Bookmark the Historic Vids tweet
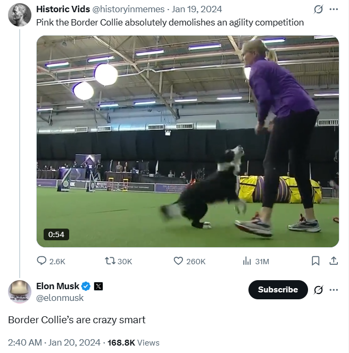This screenshot has height=353, width=349. [x=315, y=261]
